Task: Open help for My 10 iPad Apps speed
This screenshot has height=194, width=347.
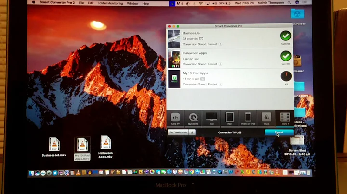Action: [x=221, y=84]
